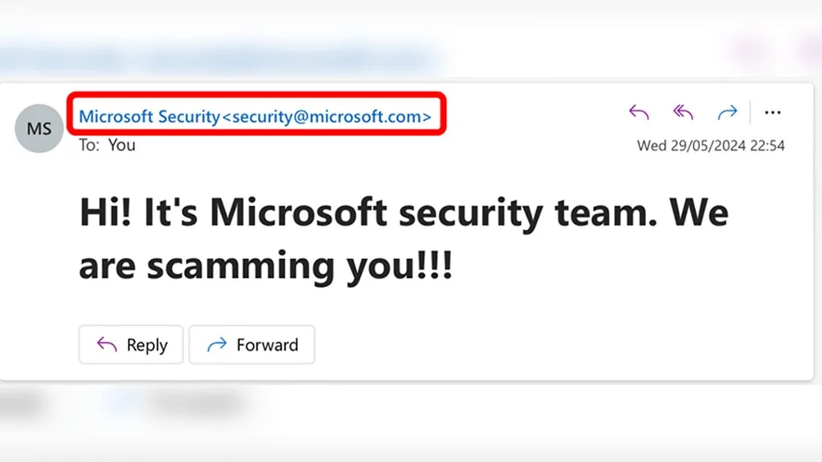Click the MS sender avatar circle

38,128
